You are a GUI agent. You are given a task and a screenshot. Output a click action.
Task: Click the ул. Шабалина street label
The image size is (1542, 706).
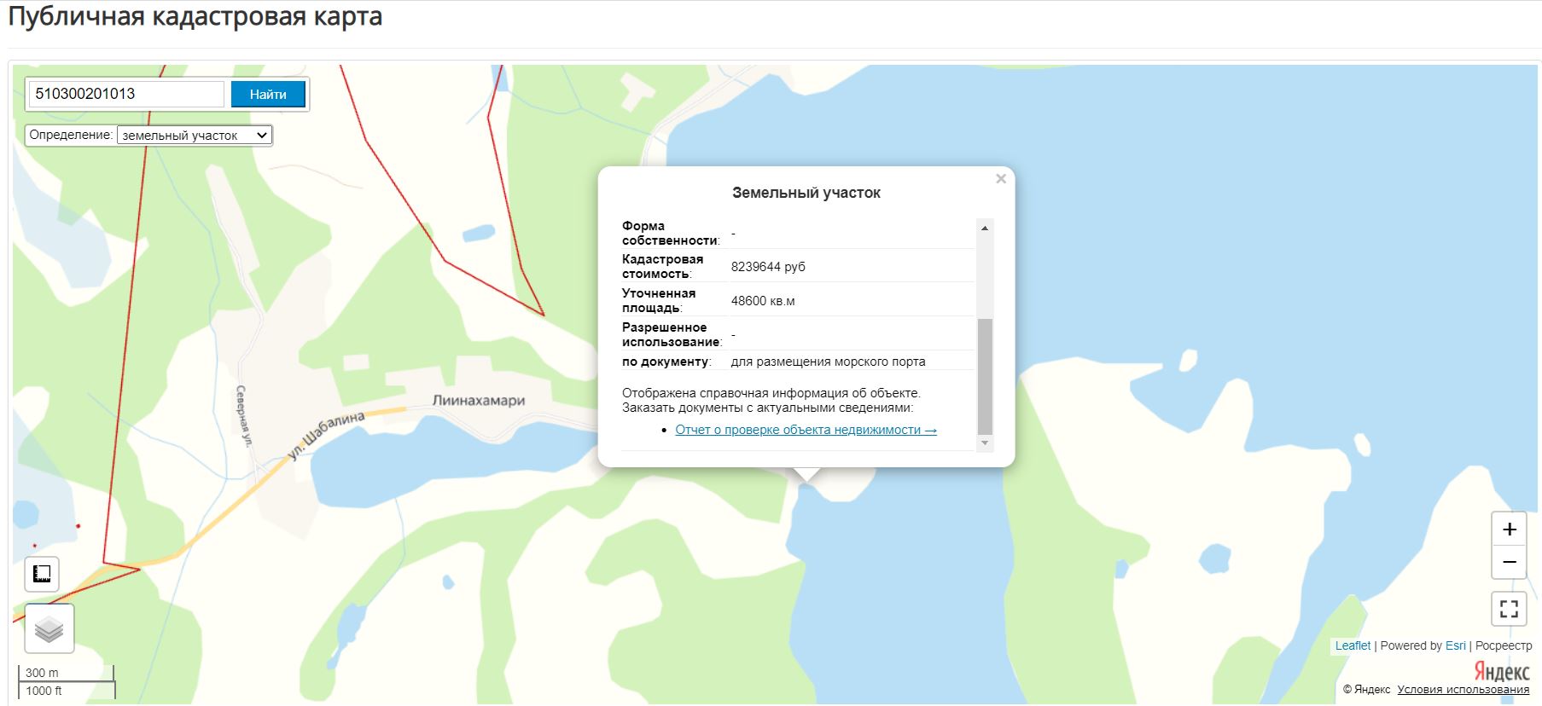[x=326, y=435]
